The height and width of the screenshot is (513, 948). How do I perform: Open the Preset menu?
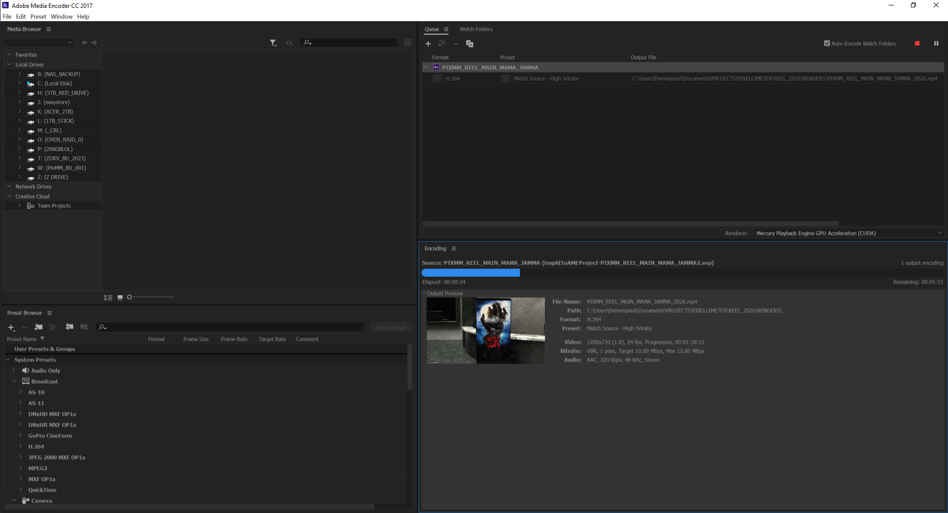pos(38,16)
